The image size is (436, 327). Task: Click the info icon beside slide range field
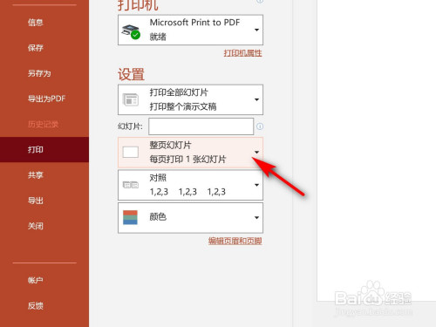click(x=260, y=126)
